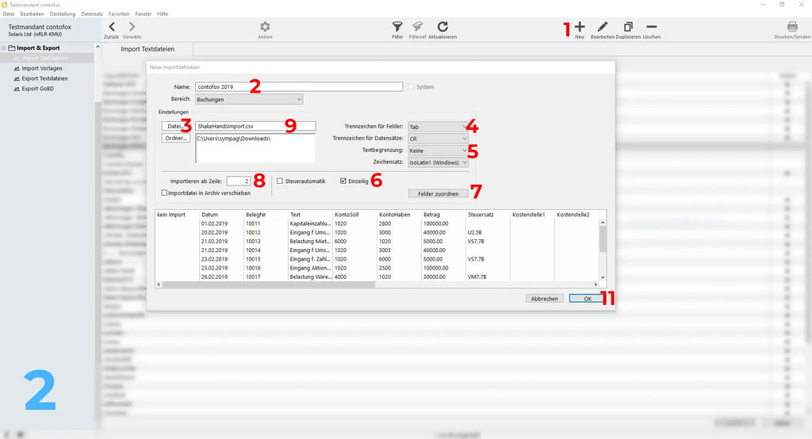Open the Favoriten menu
The height and width of the screenshot is (439, 812).
pos(119,14)
